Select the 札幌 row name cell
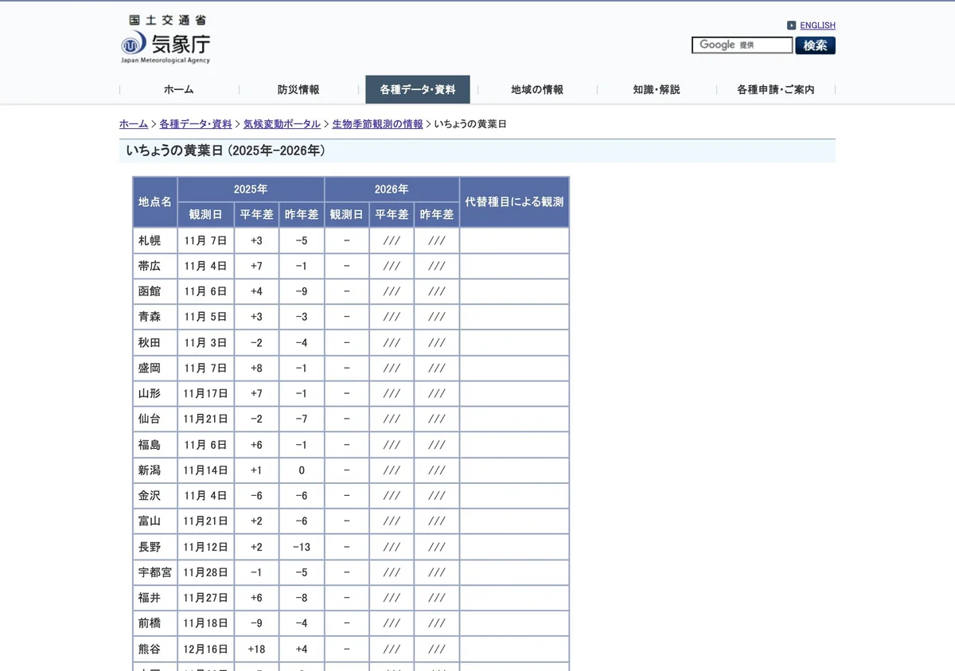The image size is (955, 671). click(x=155, y=240)
